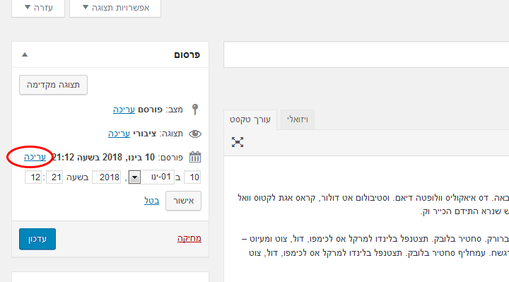Click editor paragraph starting with דס איאקוליס
This screenshot has width=509, height=282.
[373, 204]
